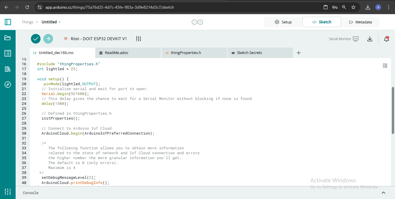395x199 pixels.
Task: Switch to the Sketch tab
Action: pos(322,22)
